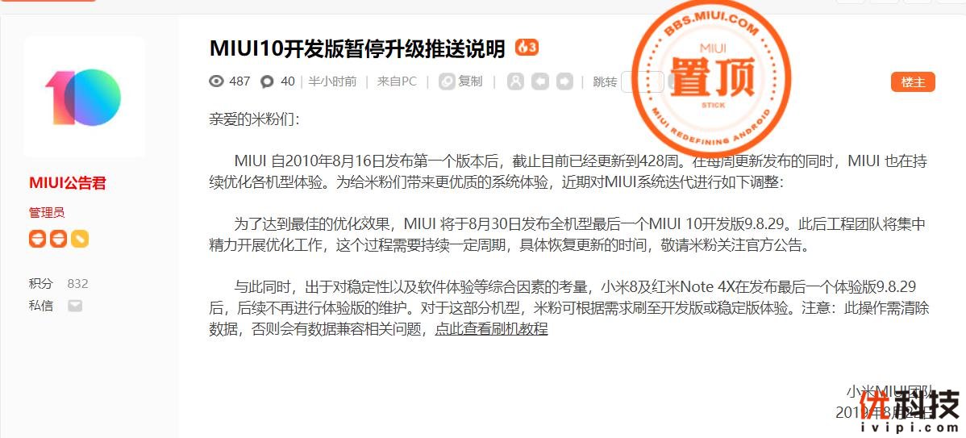
Task: Open the MIUI公告君 user profile name
Action: click(68, 183)
